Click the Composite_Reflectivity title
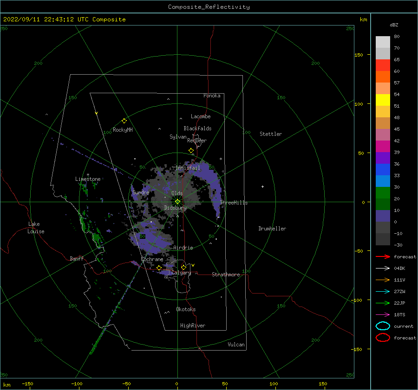Image resolution: width=418 pixels, height=390 pixels. pyautogui.click(x=209, y=7)
